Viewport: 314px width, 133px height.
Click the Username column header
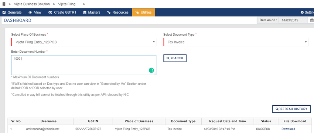click(x=48, y=121)
